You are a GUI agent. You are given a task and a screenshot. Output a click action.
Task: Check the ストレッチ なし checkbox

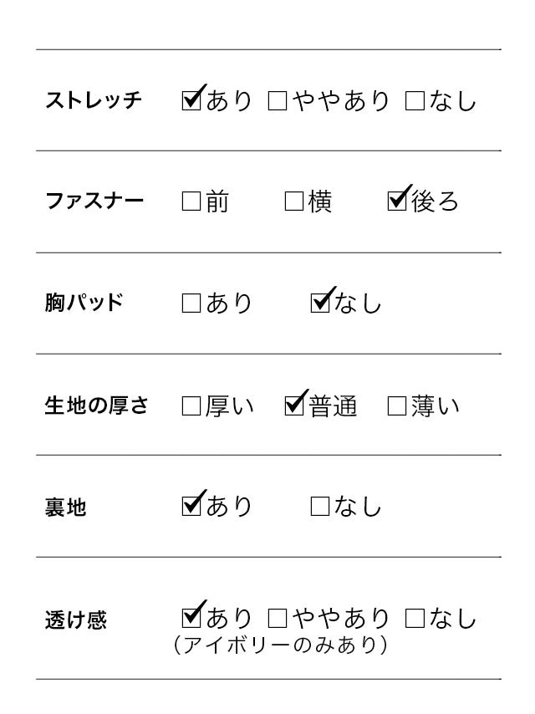[x=415, y=102]
